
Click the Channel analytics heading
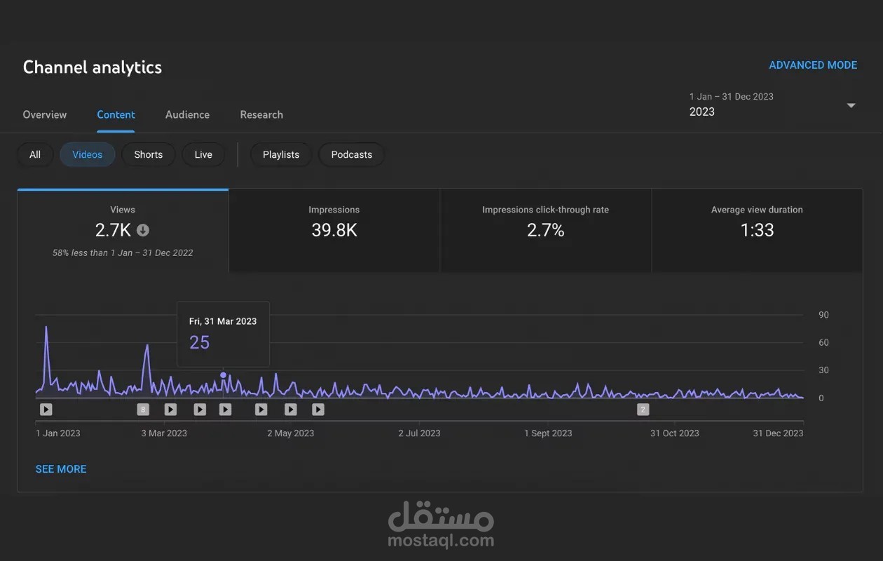click(93, 67)
